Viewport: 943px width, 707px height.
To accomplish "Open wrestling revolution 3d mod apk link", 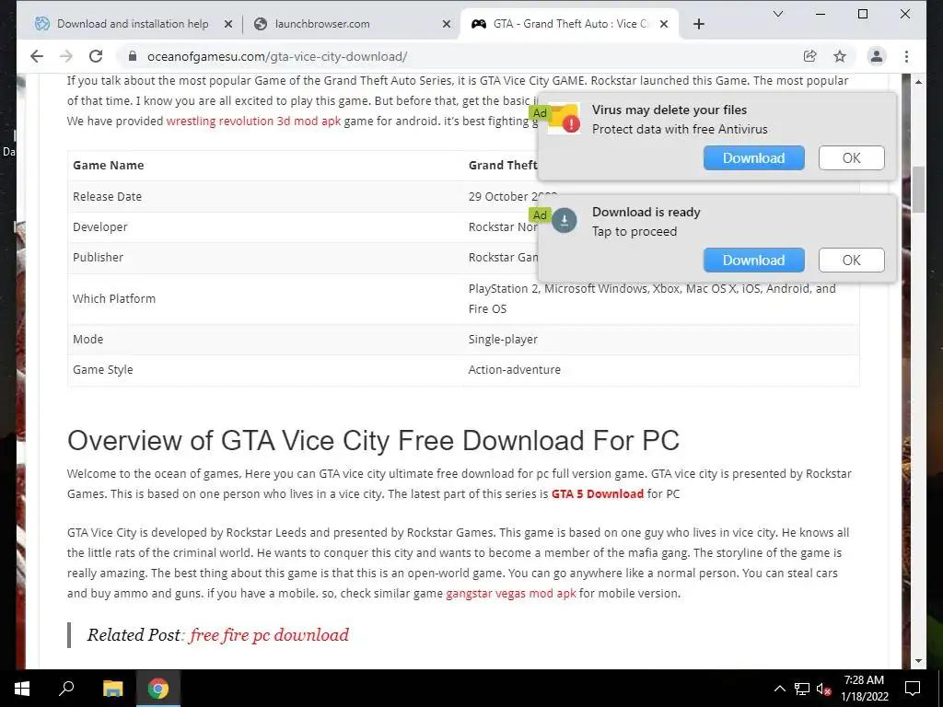I will pos(253,121).
